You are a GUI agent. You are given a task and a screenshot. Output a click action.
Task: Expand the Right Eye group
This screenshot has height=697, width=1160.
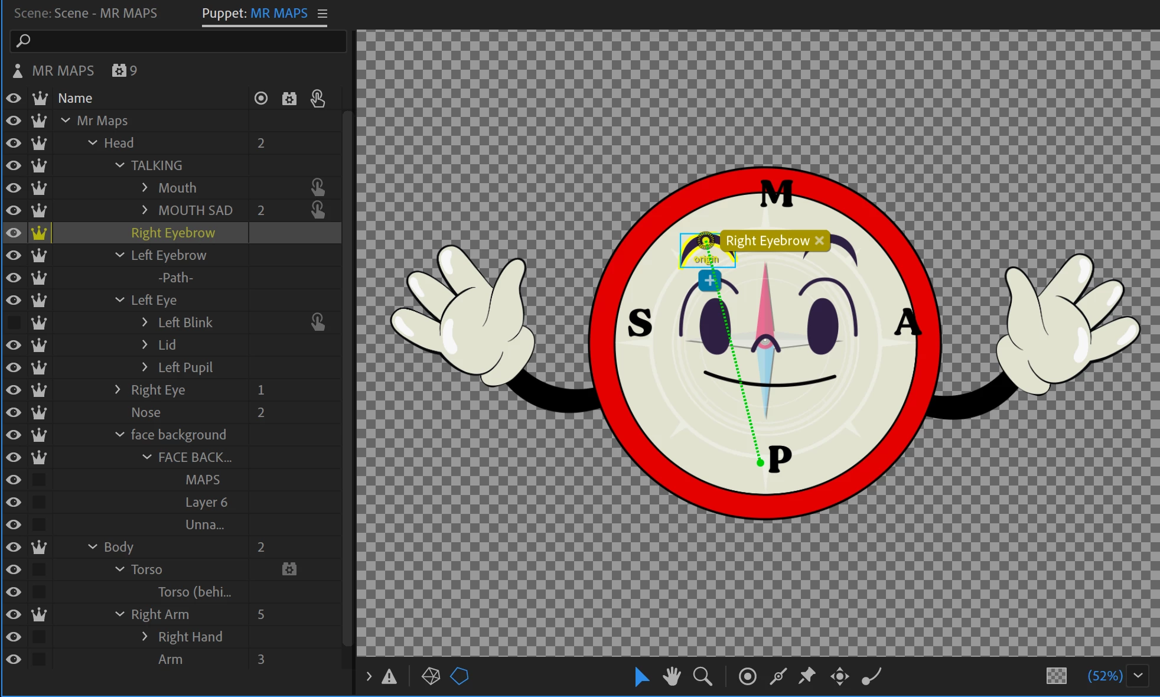(x=118, y=390)
